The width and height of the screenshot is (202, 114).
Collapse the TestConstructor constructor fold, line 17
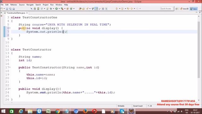(x=10, y=67)
